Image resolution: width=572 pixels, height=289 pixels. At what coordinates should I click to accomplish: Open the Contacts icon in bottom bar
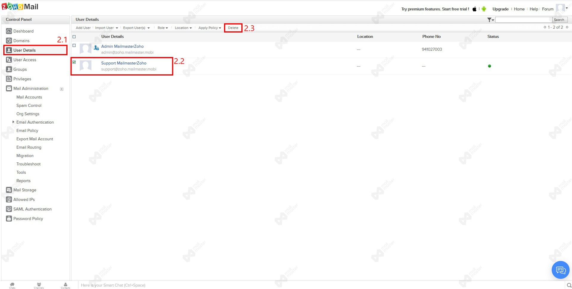point(66,285)
